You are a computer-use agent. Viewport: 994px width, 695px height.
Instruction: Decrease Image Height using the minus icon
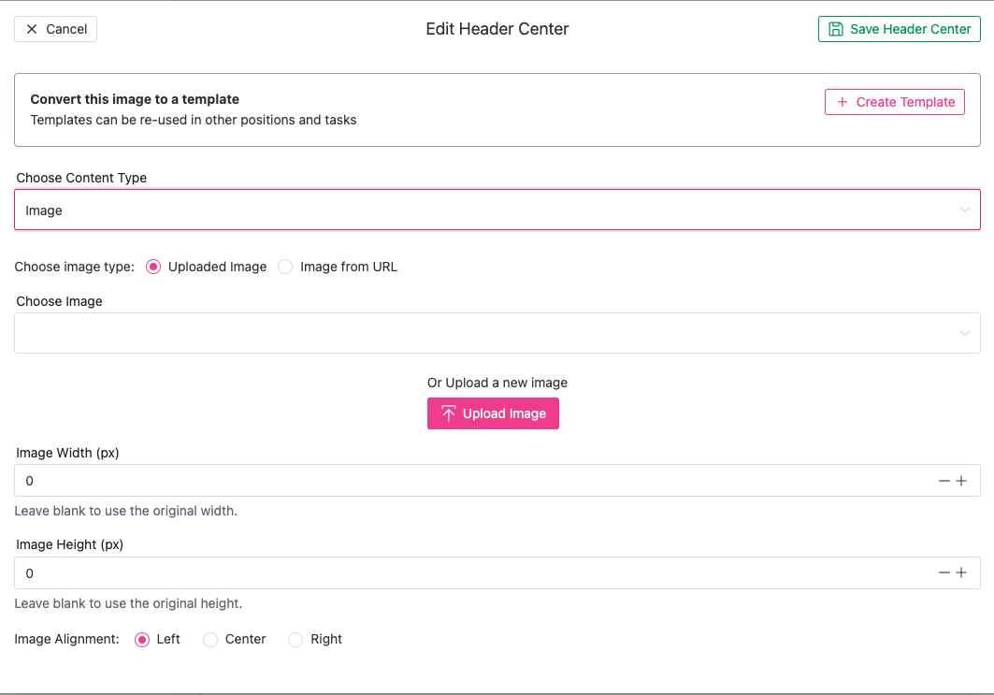coord(944,572)
